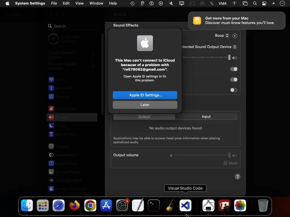Open Focus in the settings sidebar

point(72,126)
